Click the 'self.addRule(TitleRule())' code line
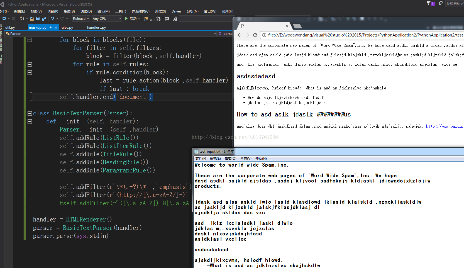The width and height of the screenshot is (464, 268). [x=101, y=154]
